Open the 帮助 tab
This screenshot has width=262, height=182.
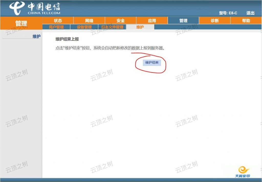pyautogui.click(x=246, y=20)
